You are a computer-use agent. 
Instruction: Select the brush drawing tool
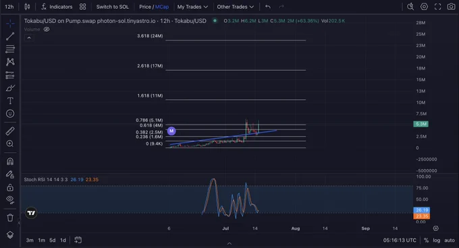pos(10,88)
